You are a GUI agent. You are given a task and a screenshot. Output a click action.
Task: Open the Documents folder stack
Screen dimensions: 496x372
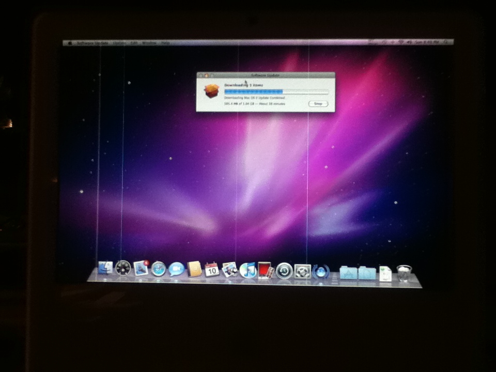pos(367,273)
